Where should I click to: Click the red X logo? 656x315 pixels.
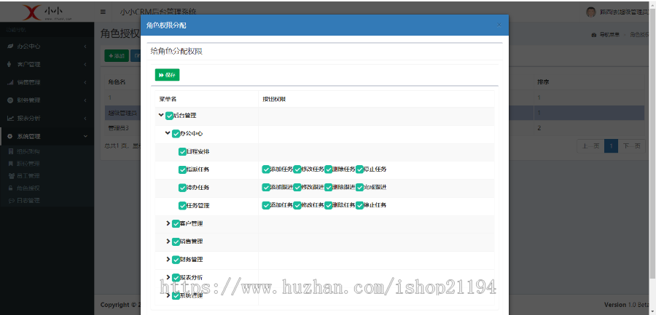click(32, 12)
